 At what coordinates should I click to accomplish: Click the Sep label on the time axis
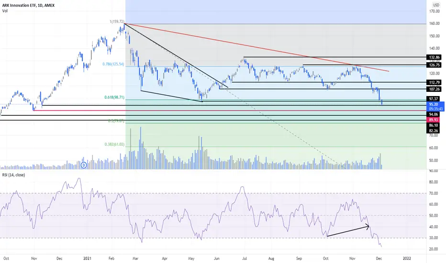(299, 258)
